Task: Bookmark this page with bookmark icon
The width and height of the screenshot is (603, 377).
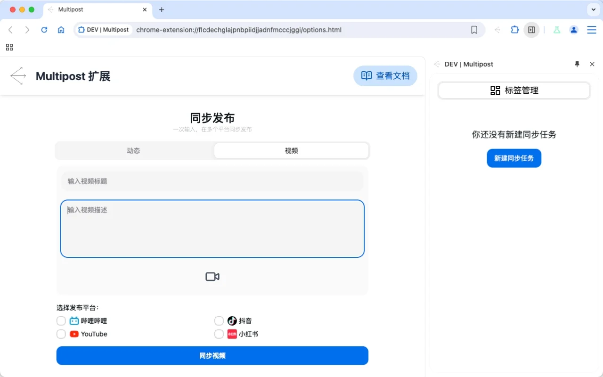Action: tap(474, 30)
